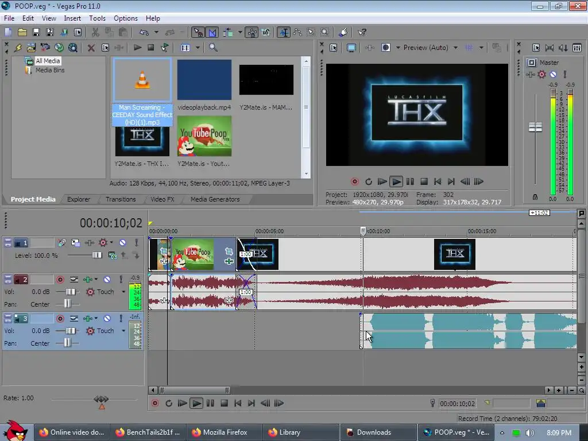Open Track Motion on video track 1
The height and width of the screenshot is (441, 588).
(x=75, y=243)
